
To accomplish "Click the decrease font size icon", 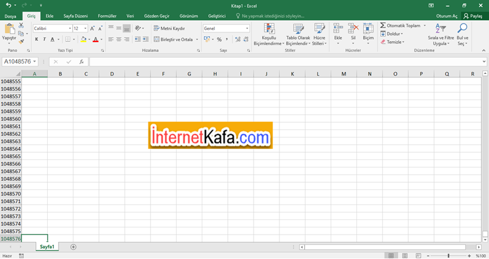I will 100,28.
